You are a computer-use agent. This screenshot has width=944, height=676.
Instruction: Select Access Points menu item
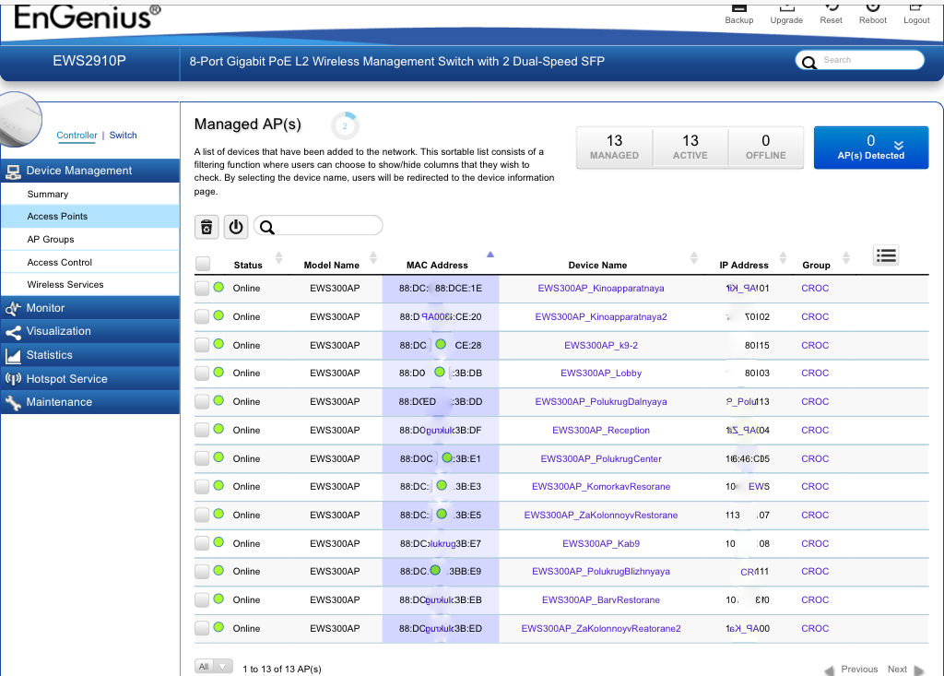(x=89, y=217)
